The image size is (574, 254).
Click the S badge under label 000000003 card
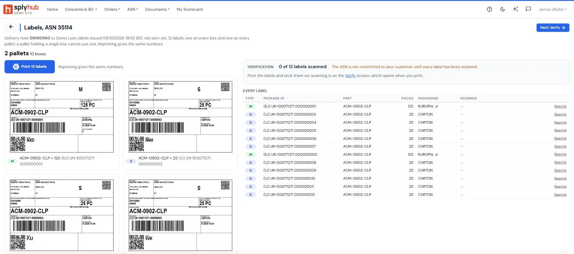click(131, 161)
